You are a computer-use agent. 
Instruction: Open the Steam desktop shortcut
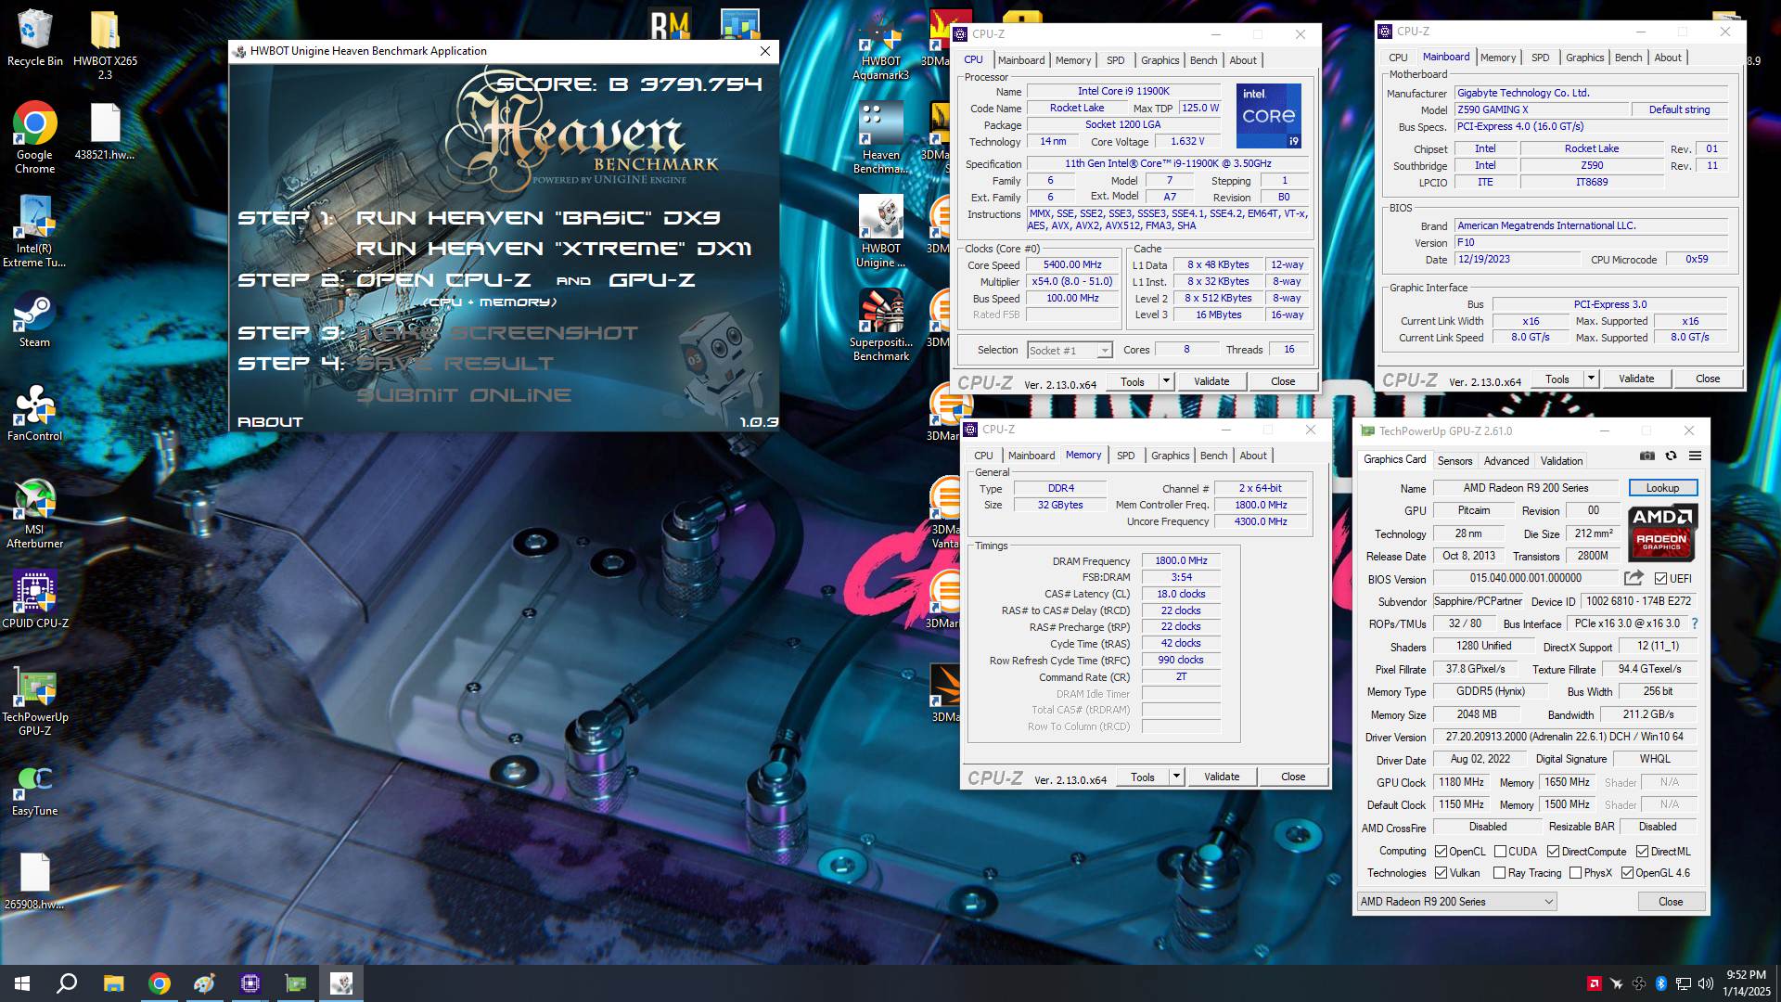tap(34, 320)
